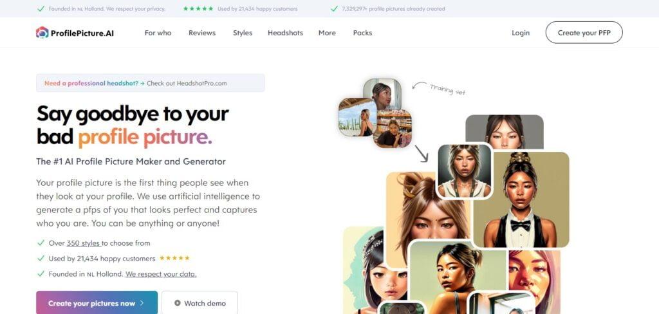Screen dimensions: 659x314
Task: Click the five-star rating in the top bar
Action: point(198,8)
